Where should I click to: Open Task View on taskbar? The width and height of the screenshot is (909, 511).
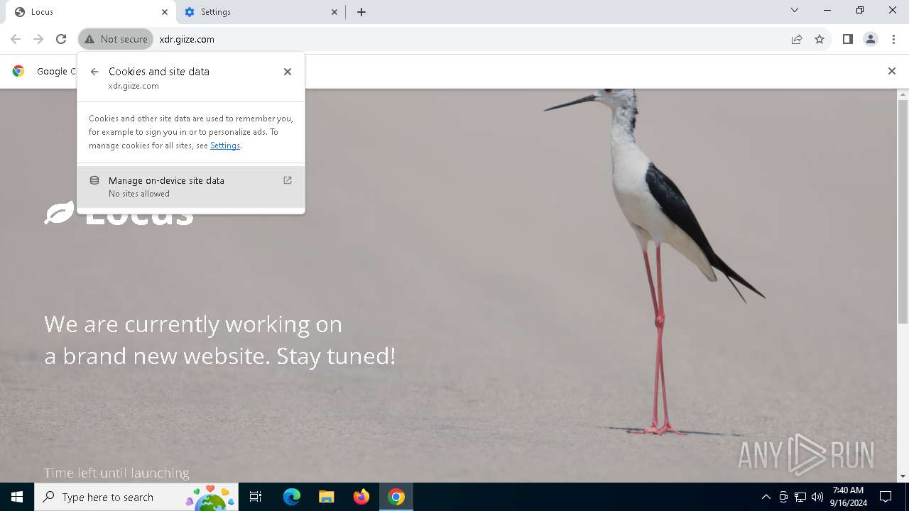[256, 497]
